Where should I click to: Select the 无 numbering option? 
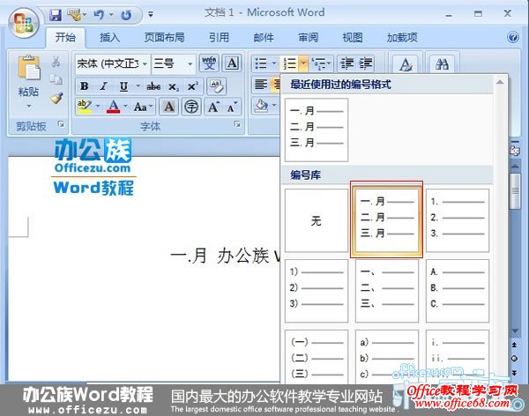tap(316, 221)
